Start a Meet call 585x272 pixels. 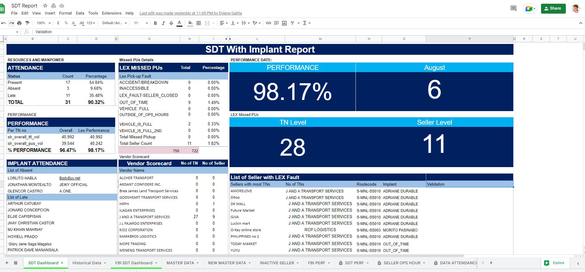[530, 8]
